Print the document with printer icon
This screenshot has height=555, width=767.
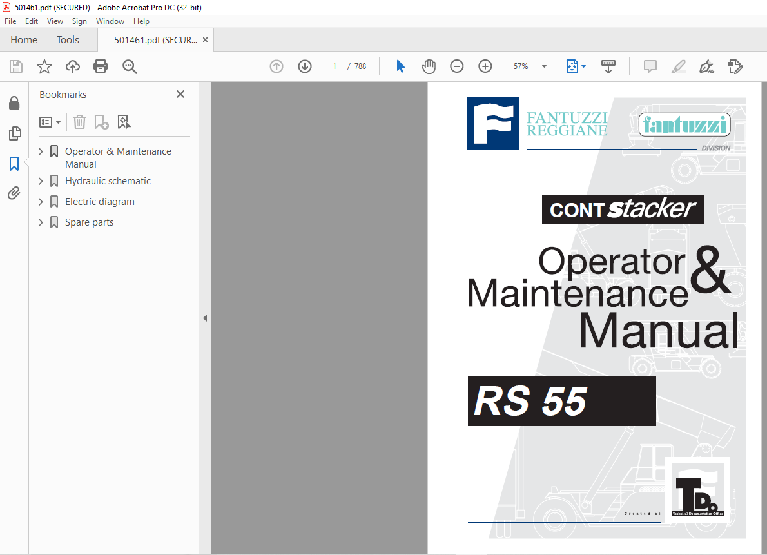point(101,66)
